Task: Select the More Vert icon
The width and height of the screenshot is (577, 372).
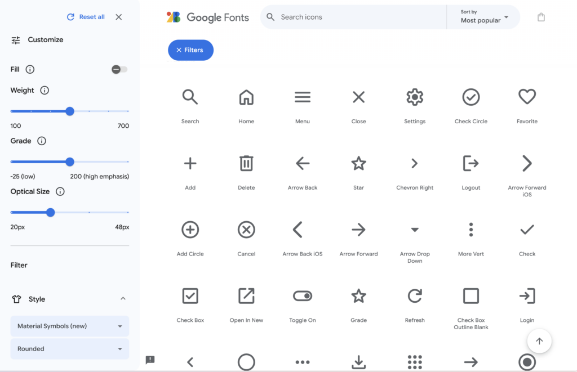Action: tap(471, 230)
